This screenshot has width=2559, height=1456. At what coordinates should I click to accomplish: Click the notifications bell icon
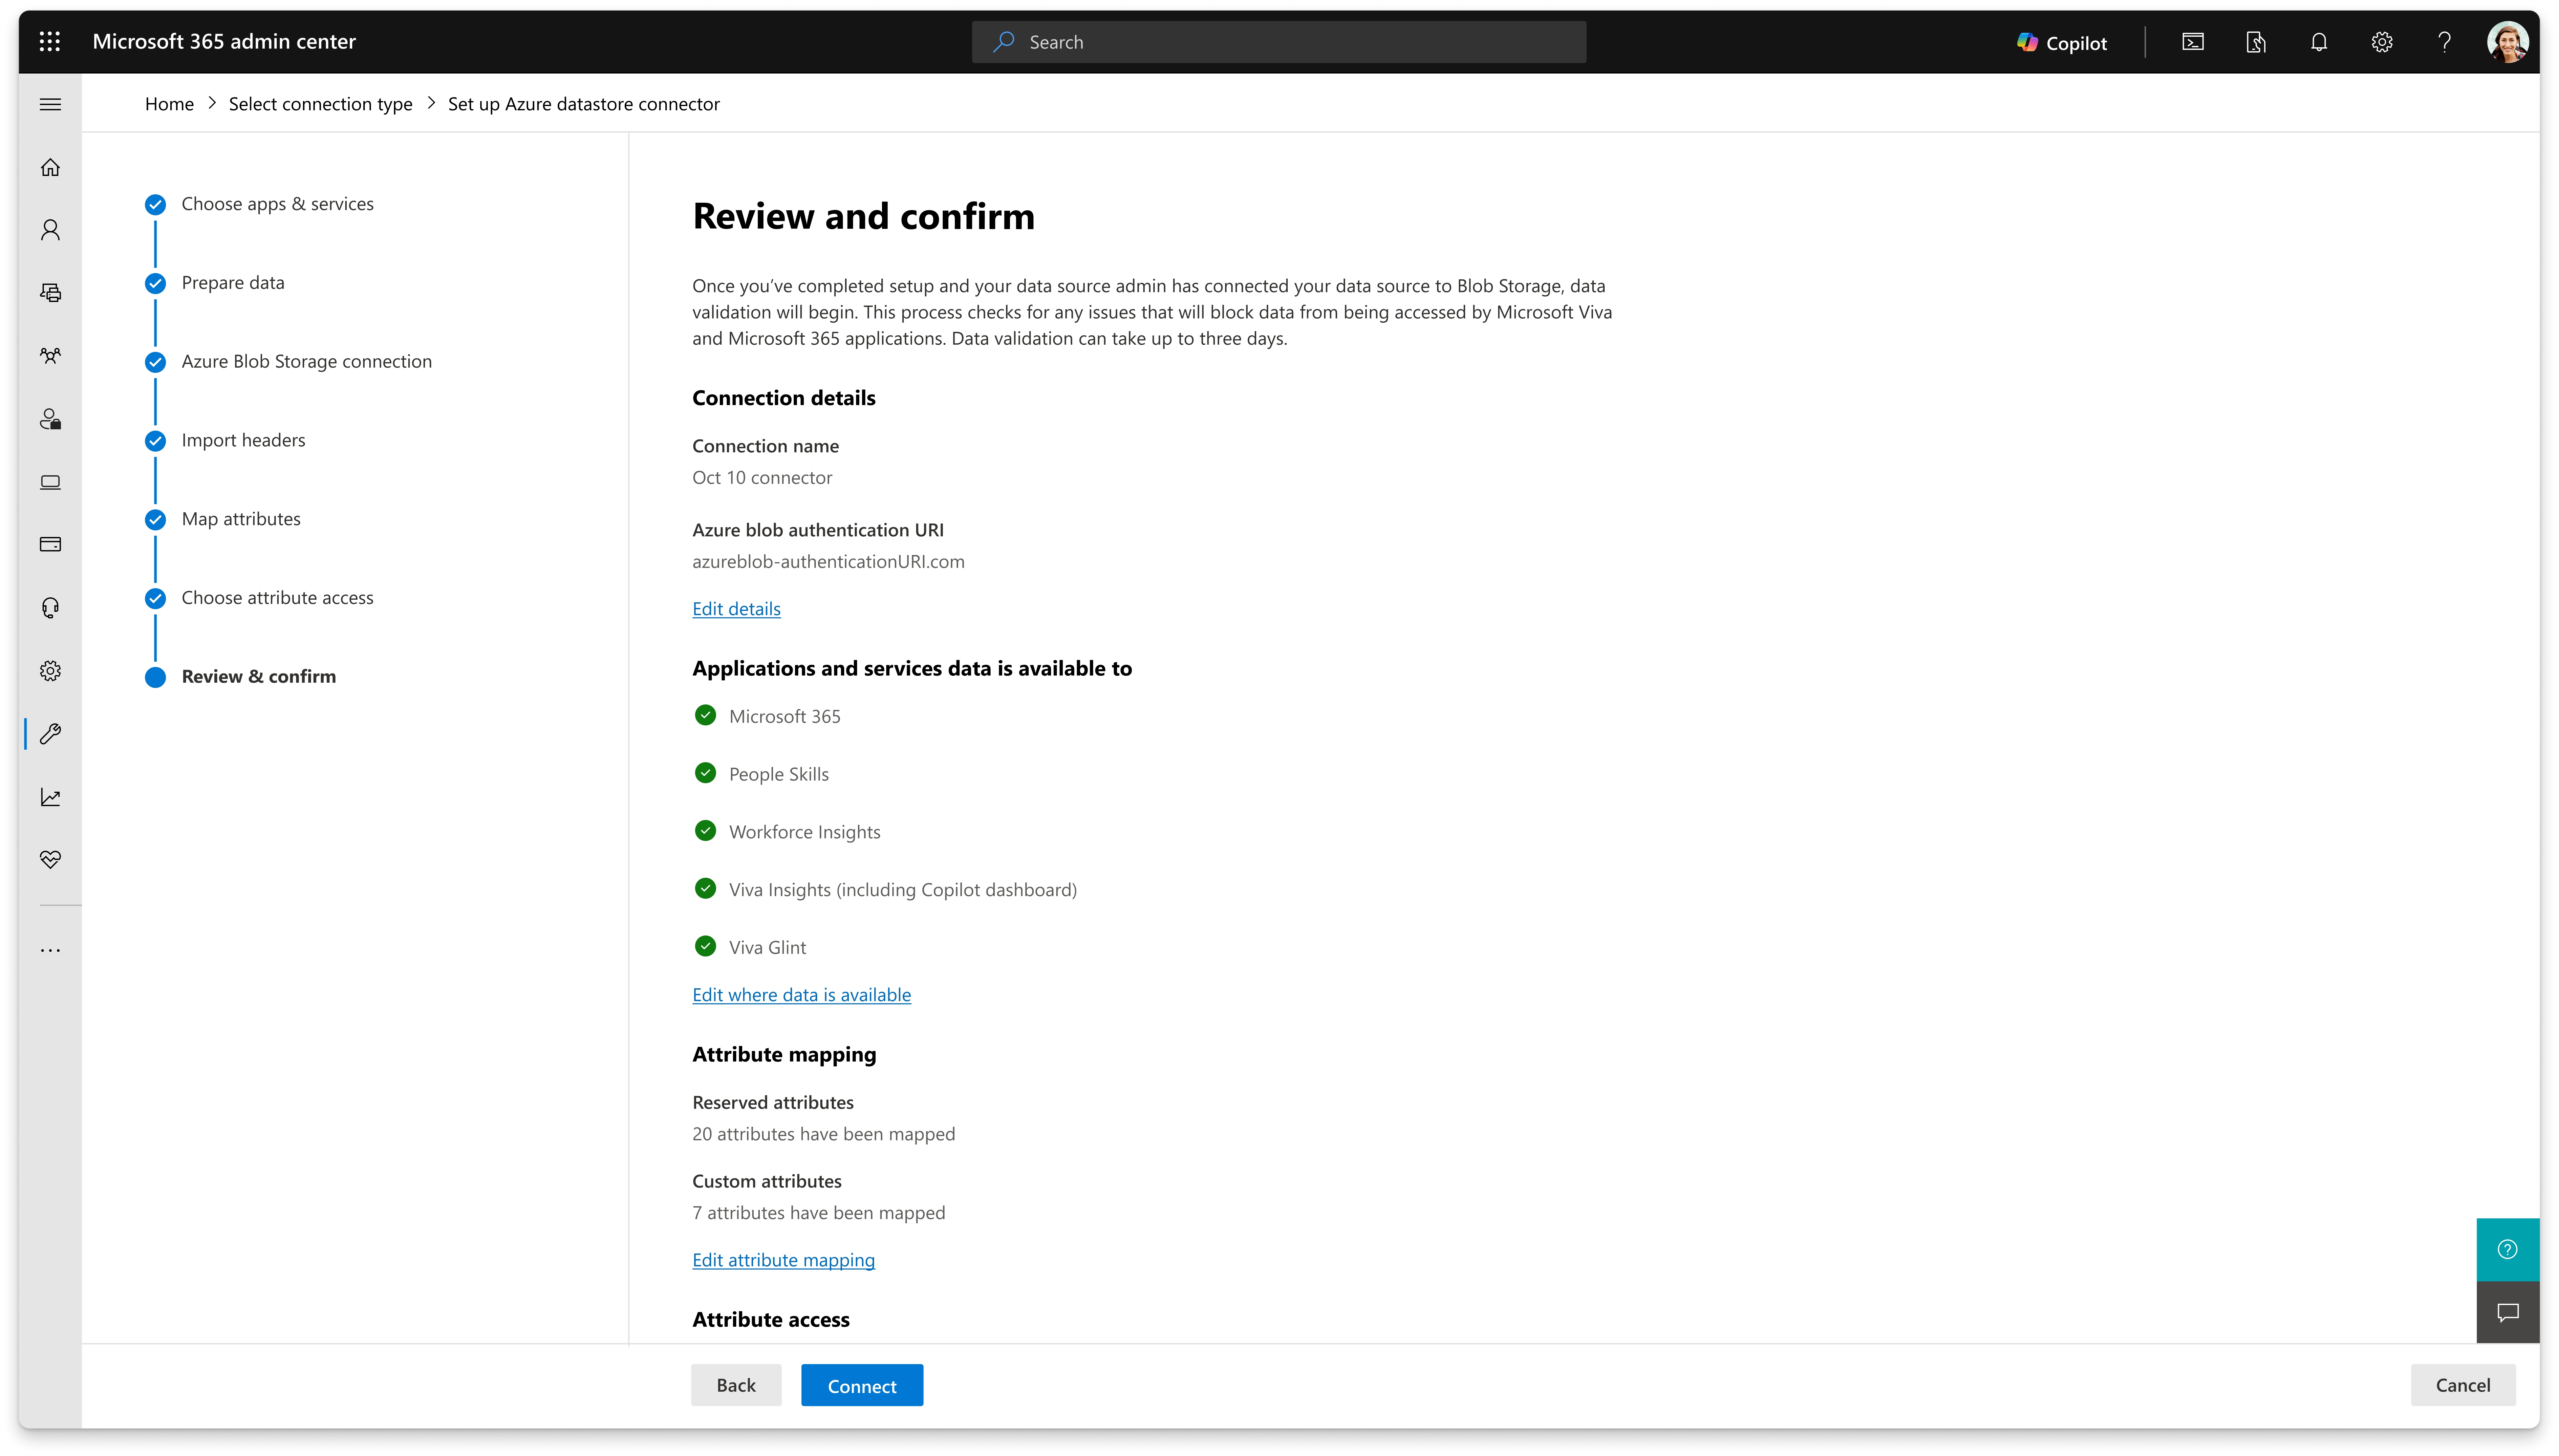pyautogui.click(x=2318, y=42)
